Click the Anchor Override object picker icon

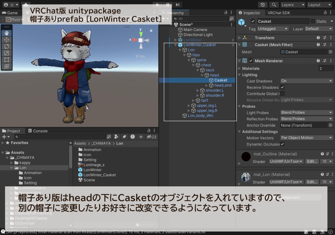click(x=330, y=125)
